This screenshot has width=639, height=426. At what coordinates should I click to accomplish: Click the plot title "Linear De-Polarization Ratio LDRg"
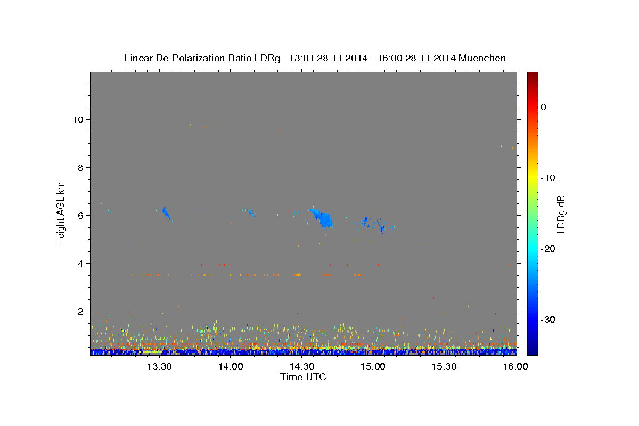click(x=202, y=58)
